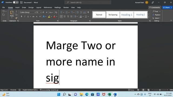
Task: Toggle AutoSave switch
Action: coord(16,2)
